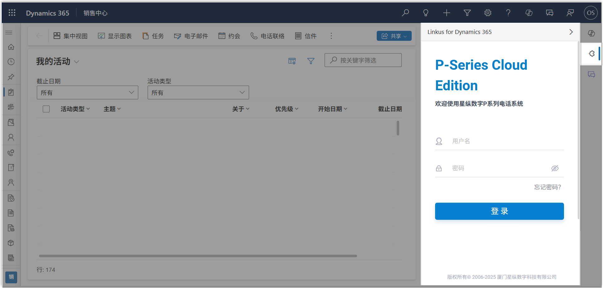Click 电子邮件 in the command bar

pos(191,36)
